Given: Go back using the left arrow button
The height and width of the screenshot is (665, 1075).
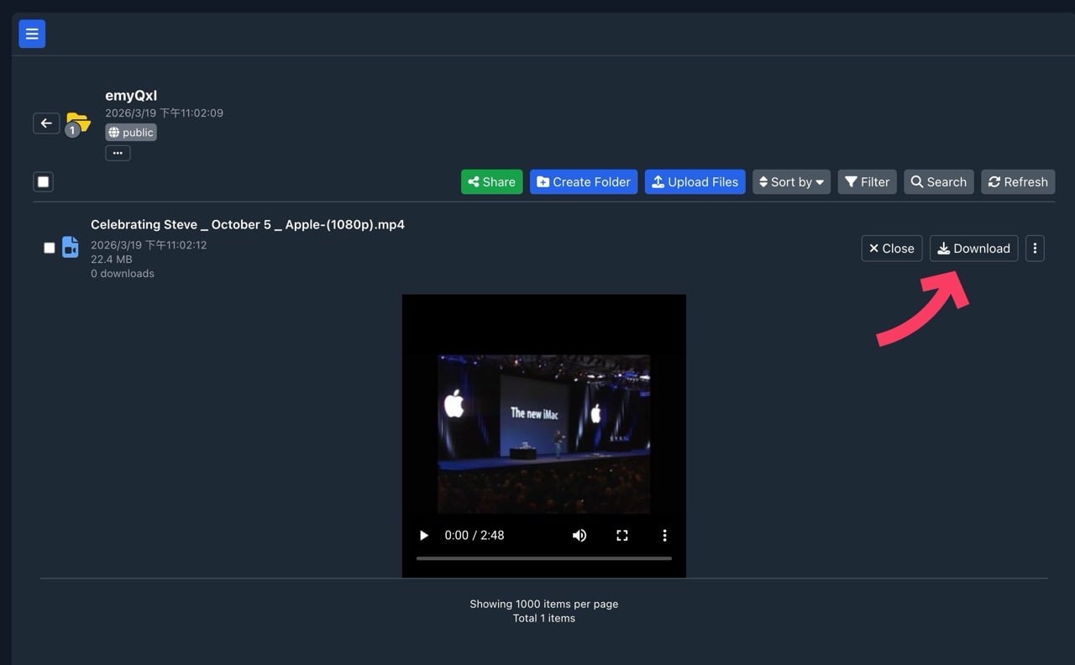Looking at the screenshot, I should (x=46, y=123).
